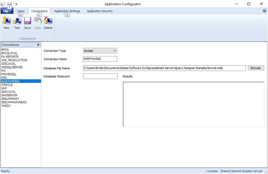268x174 pixels.
Task: Select the SSSUMMARY connection
Action: [x=21, y=98]
